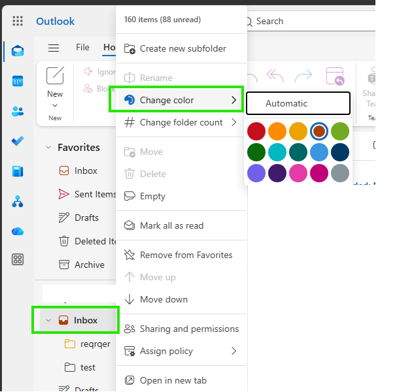Pick the pink color swatch
The width and height of the screenshot is (397, 392).
point(298,173)
